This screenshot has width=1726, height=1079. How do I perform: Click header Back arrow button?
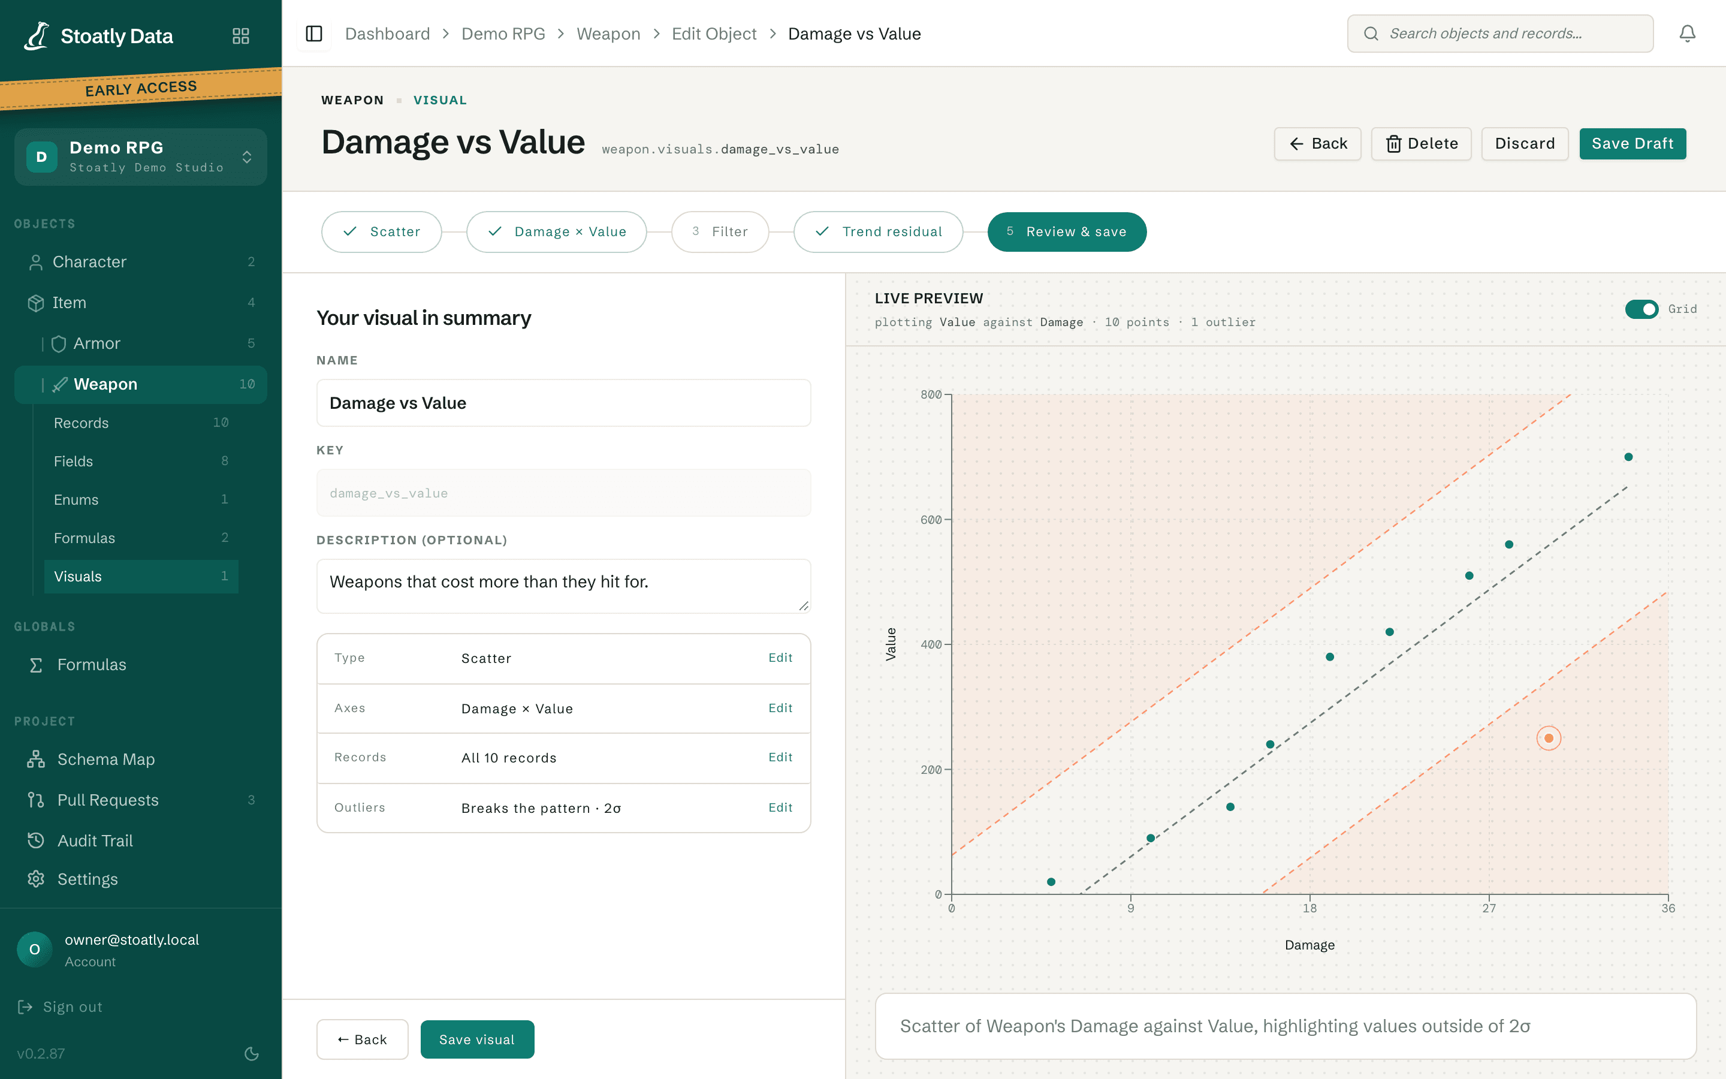[1317, 143]
